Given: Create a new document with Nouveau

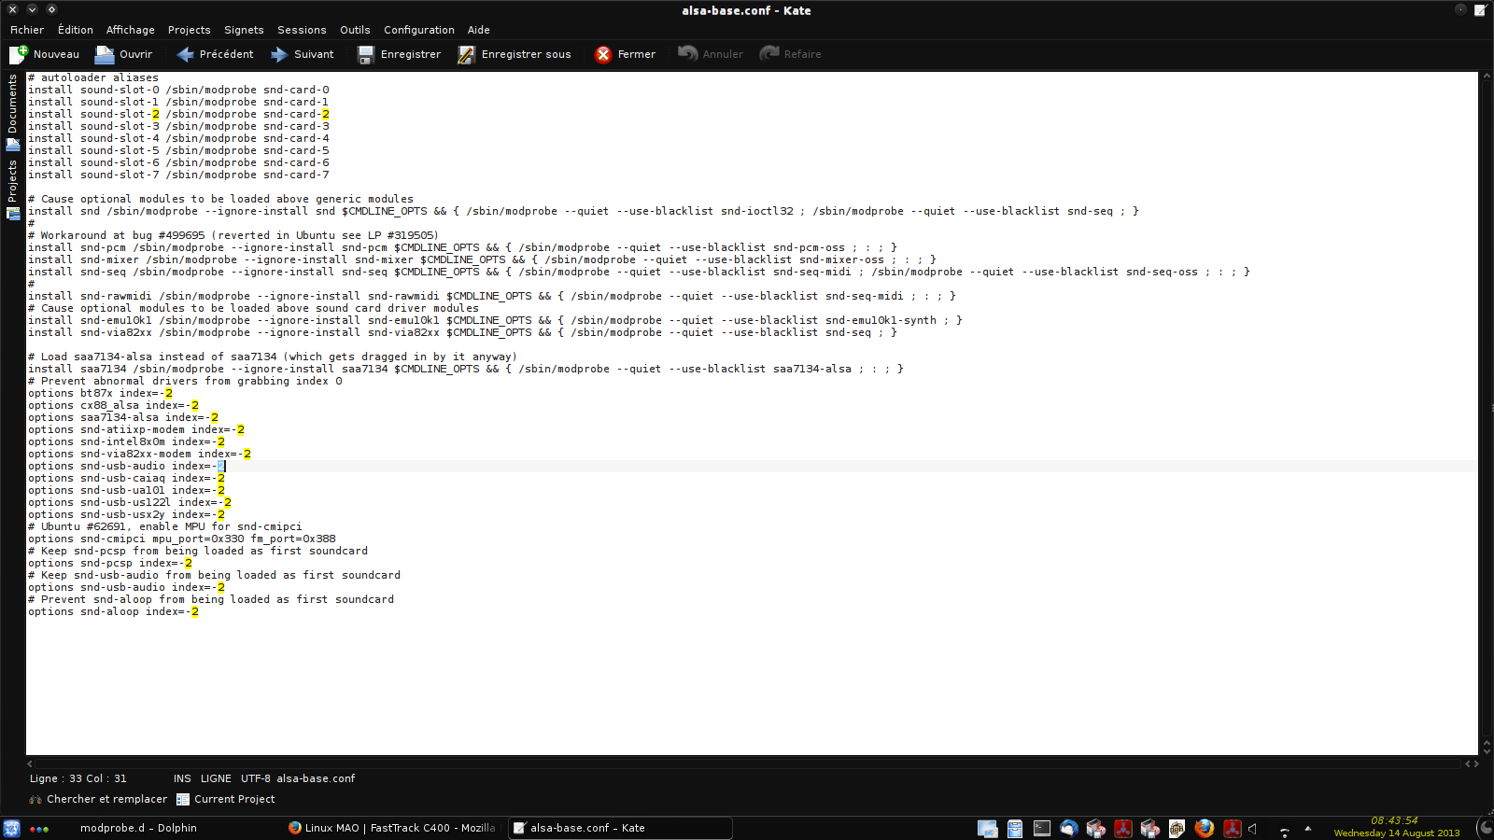Looking at the screenshot, I should click(44, 54).
